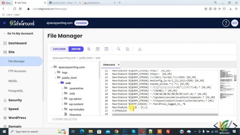This screenshot has height=135, width=240.
Task: Open PostgreSQL in sidebar
Action: [16, 91]
